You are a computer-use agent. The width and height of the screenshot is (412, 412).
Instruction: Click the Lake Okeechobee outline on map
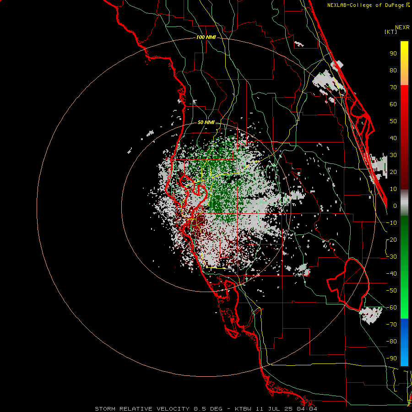348,284
